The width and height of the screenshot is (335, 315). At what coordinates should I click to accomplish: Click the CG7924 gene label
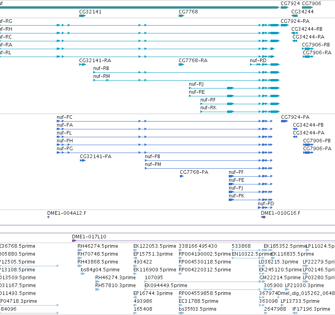pos(290,4)
